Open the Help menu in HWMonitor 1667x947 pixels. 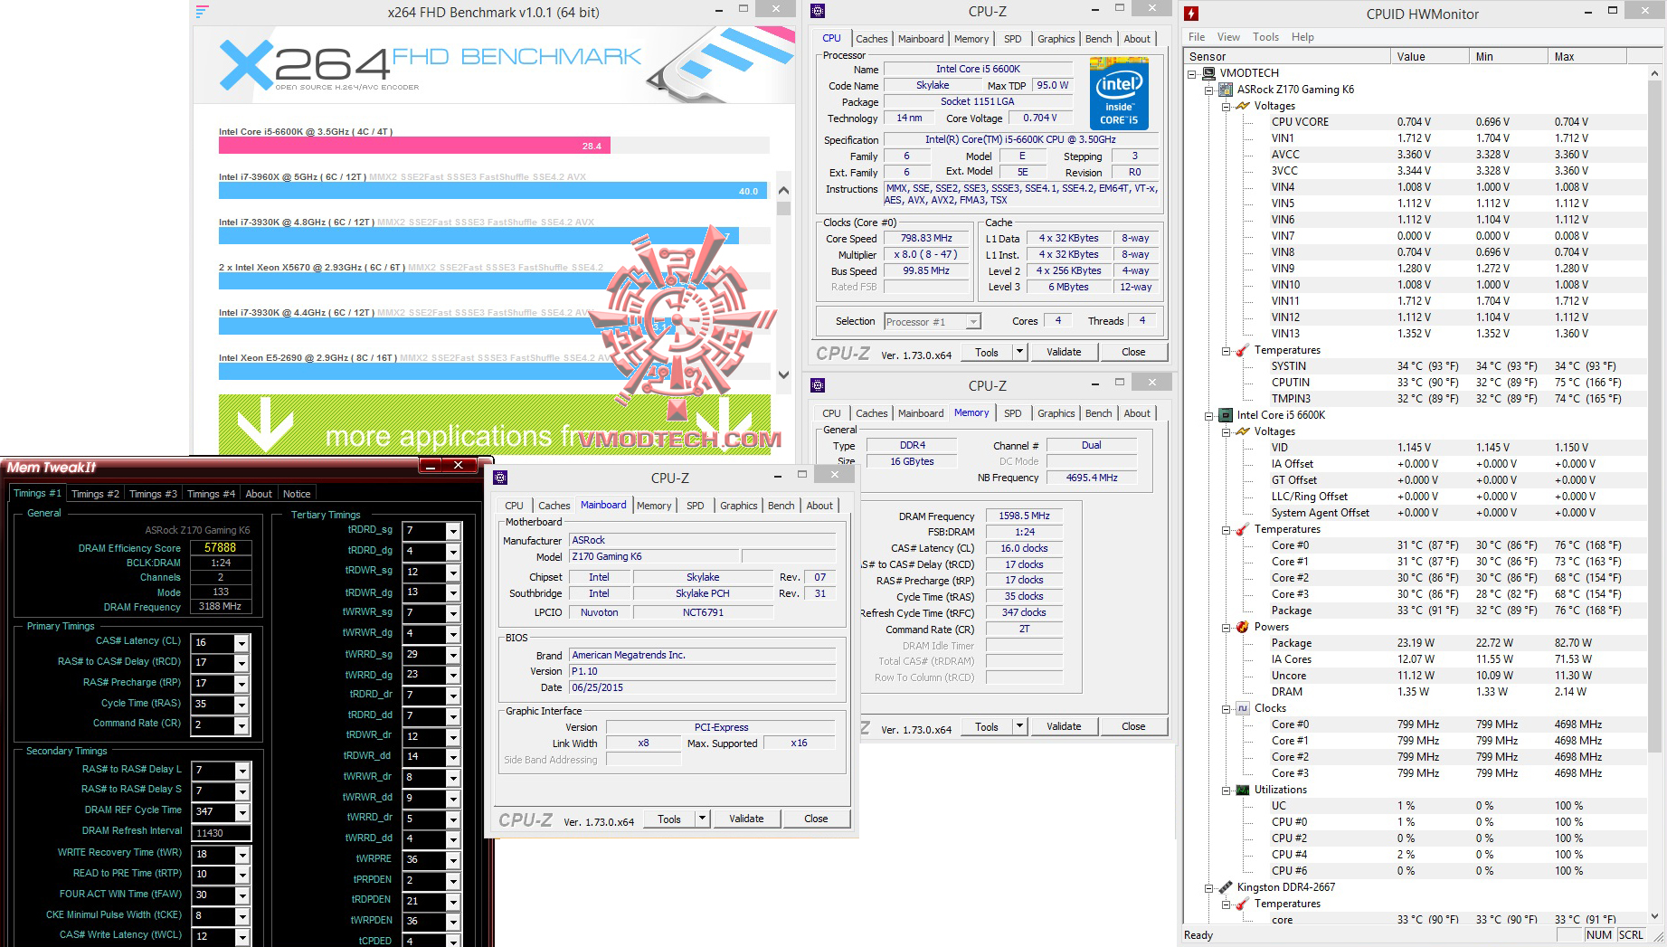1302,37
